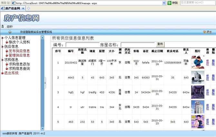The image size is (216, 137).
Task: Click the 编号 column header
Action: 71,51
